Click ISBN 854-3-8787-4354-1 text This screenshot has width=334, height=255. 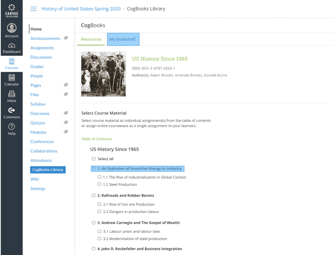[x=153, y=68]
